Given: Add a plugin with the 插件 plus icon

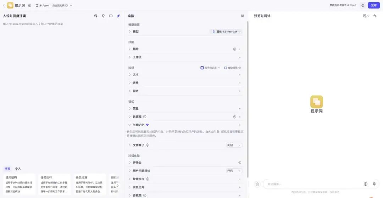Looking at the screenshot, I should point(240,49).
